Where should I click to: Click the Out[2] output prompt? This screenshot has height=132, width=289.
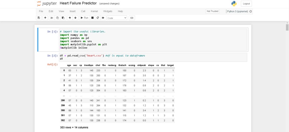point(52,64)
